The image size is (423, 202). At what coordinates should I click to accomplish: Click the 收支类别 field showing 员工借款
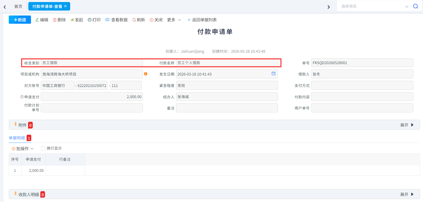(x=92, y=63)
